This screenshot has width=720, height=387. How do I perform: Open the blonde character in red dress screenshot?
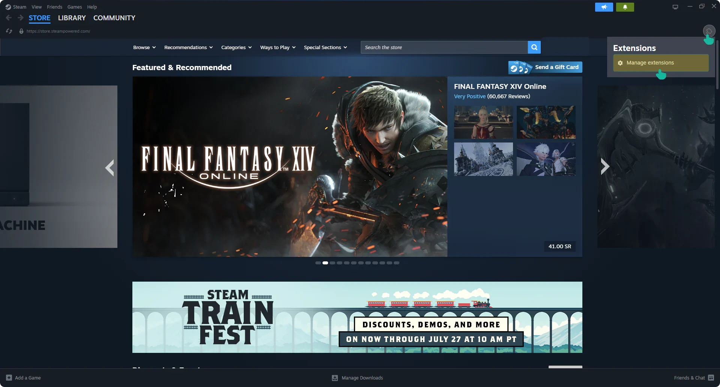[483, 122]
